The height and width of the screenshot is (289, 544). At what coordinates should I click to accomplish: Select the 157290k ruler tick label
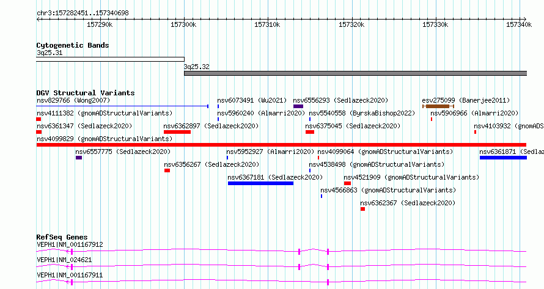[100, 24]
